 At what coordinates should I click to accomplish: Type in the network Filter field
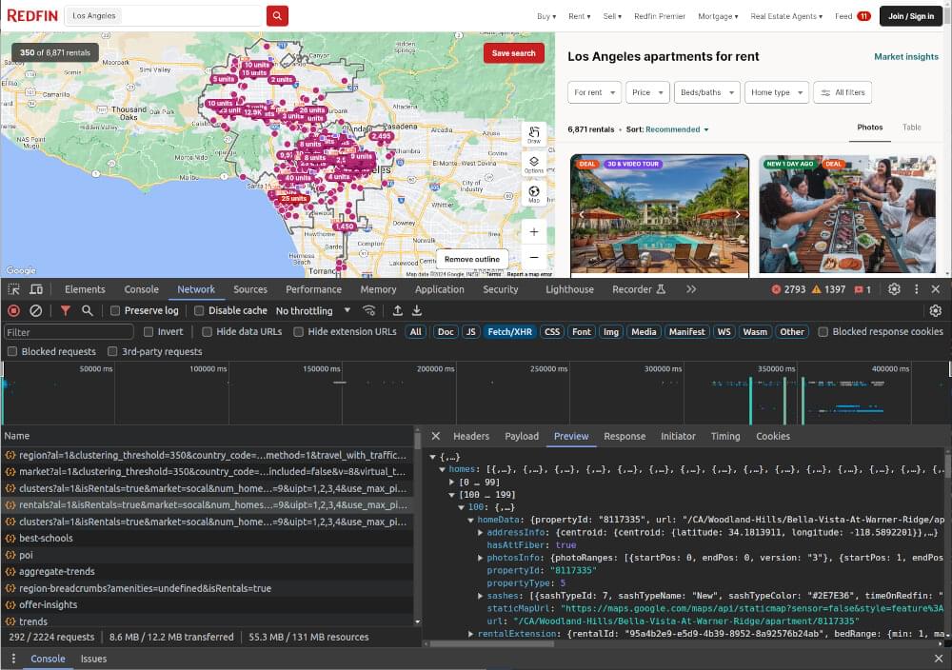pos(67,331)
